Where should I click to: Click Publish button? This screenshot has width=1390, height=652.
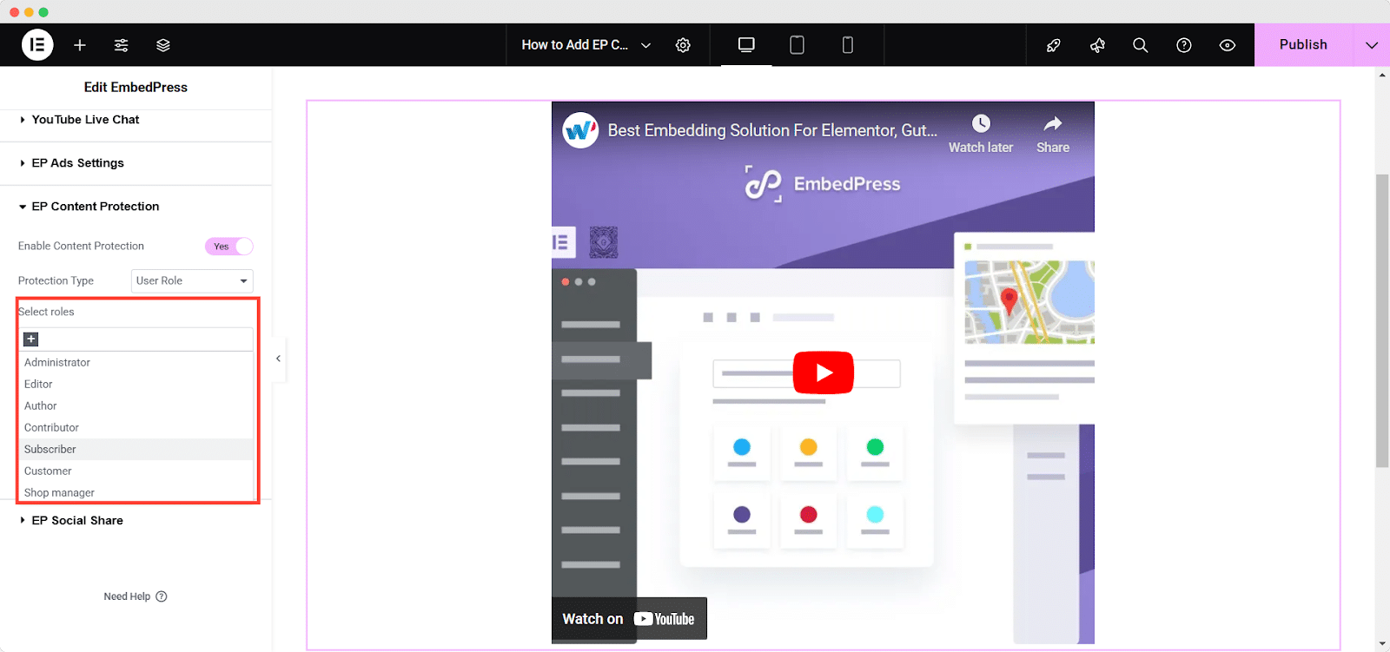[1303, 45]
